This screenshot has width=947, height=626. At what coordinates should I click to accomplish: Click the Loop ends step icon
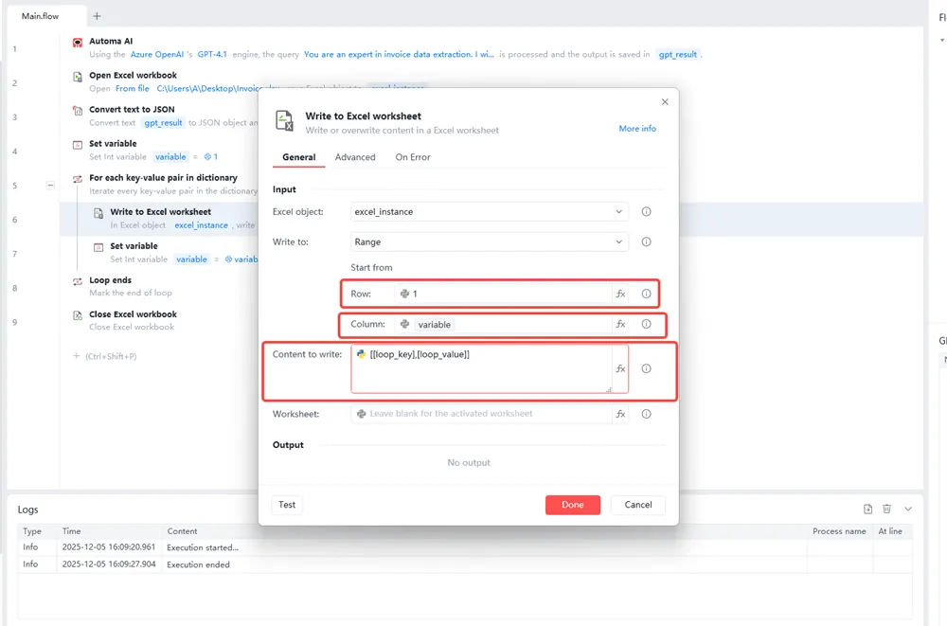pyautogui.click(x=78, y=281)
